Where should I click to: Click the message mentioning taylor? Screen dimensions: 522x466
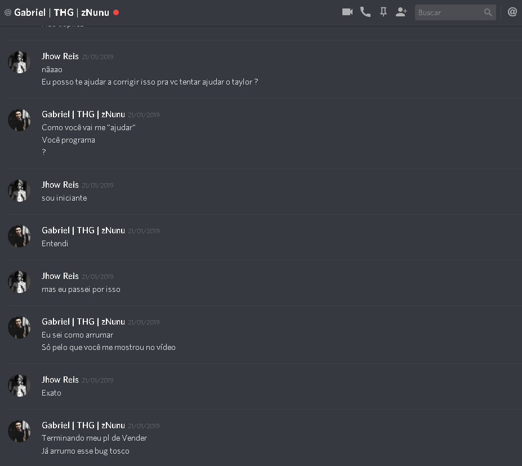pos(150,82)
